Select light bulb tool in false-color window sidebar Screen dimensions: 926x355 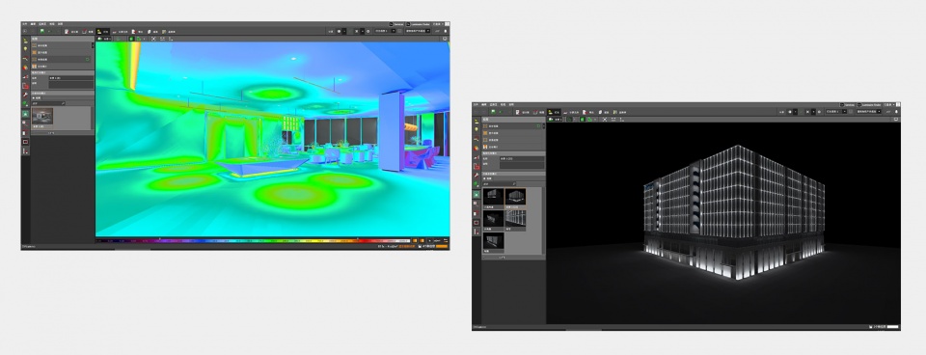[25, 49]
